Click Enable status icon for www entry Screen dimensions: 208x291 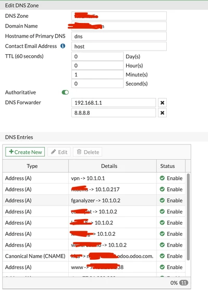point(162,267)
